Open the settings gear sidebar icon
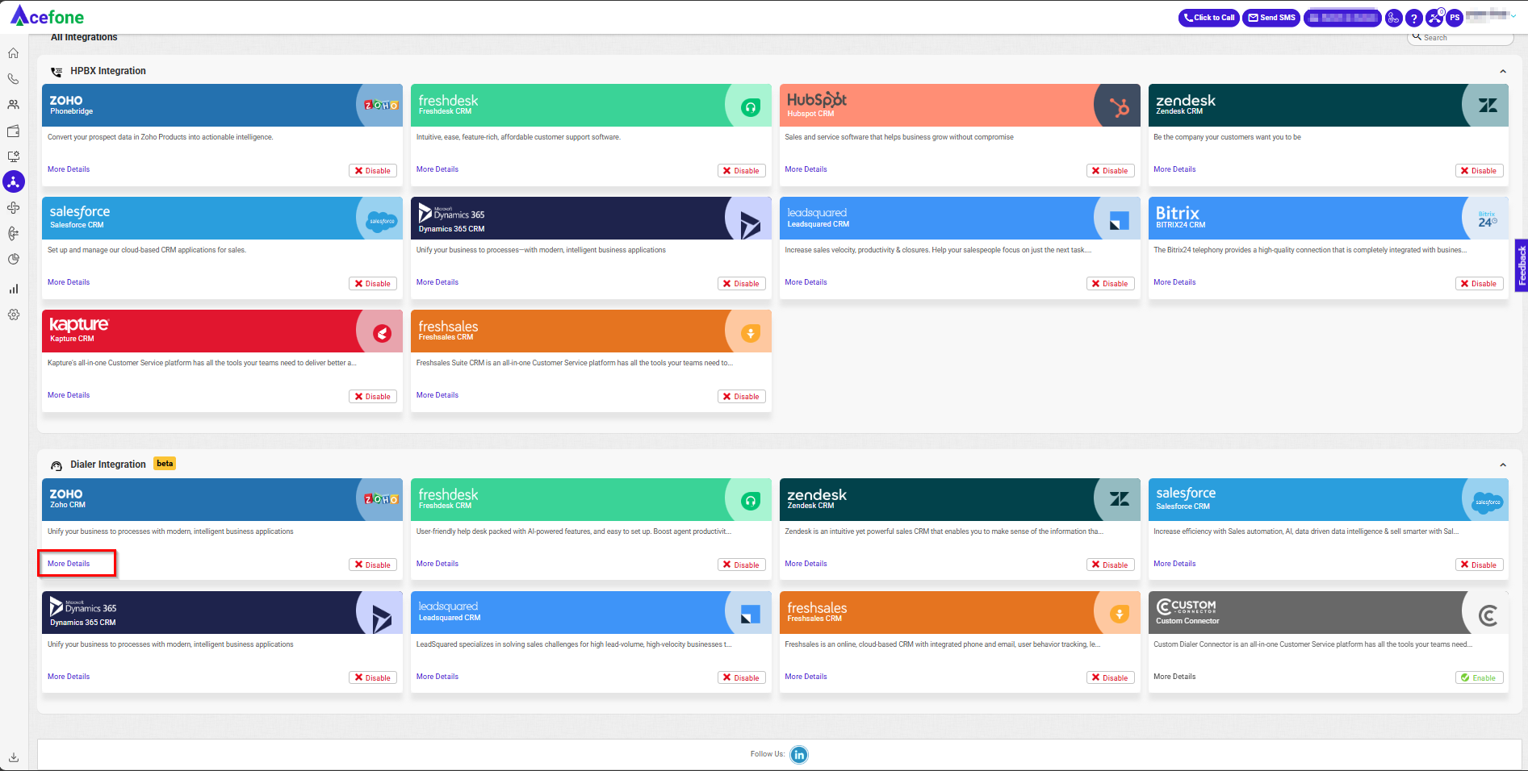Screen dimensions: 1528x771 pyautogui.click(x=14, y=315)
